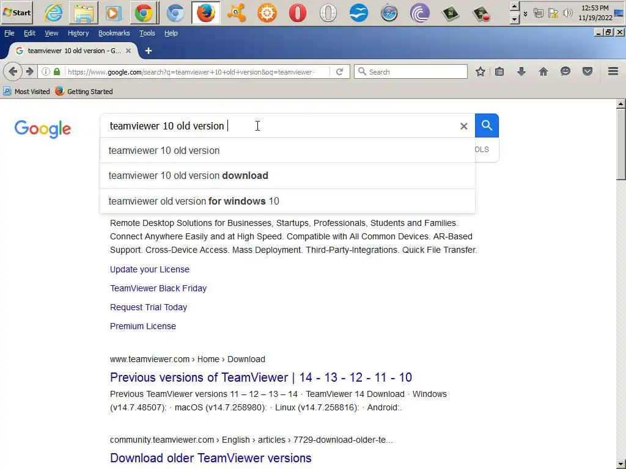This screenshot has height=469, width=626.
Task: Open the Hello chat smiley icon
Action: pyautogui.click(x=565, y=72)
